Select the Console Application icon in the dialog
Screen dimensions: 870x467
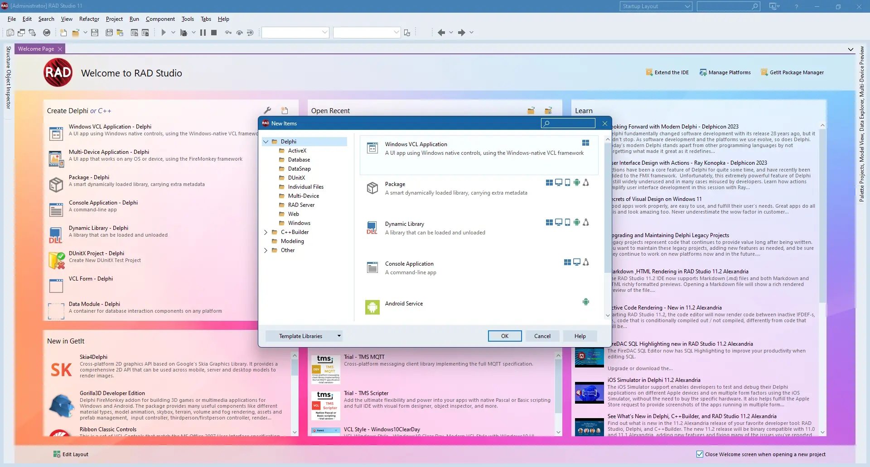[x=372, y=267]
